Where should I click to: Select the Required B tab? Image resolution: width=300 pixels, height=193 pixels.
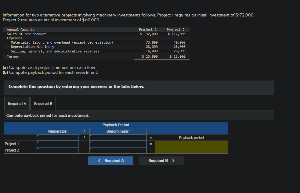(43, 104)
